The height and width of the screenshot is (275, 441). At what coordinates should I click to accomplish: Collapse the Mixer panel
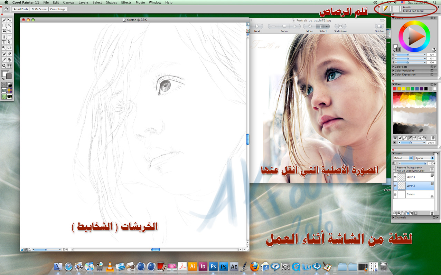tap(393, 84)
